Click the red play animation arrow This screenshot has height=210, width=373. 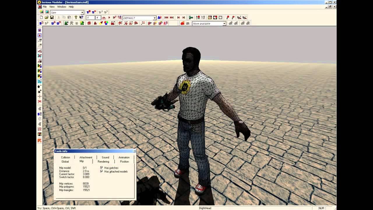109,17
